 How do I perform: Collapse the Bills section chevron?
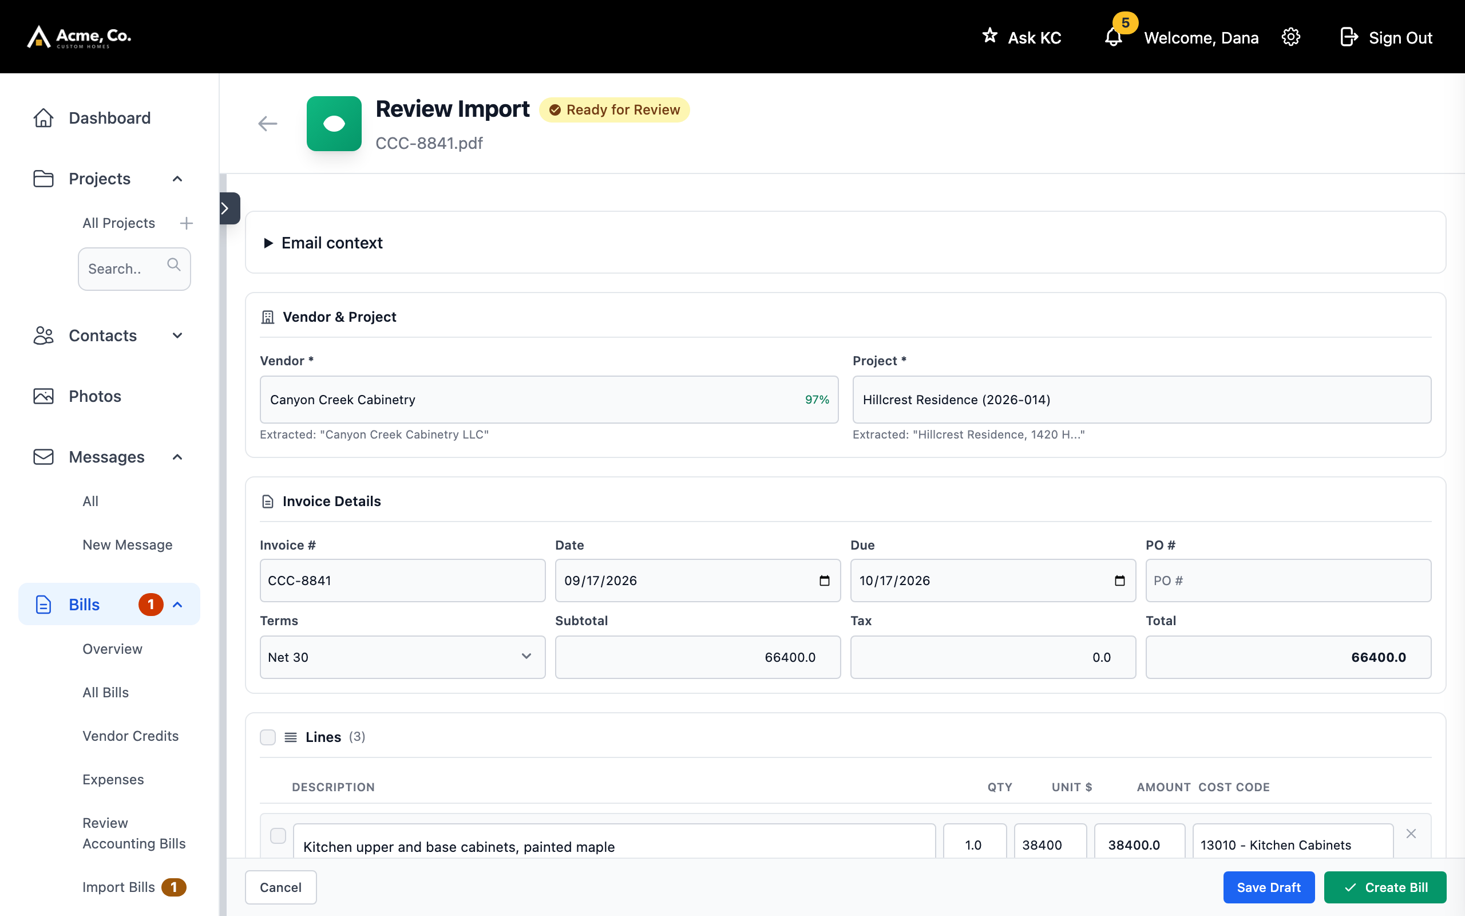point(177,605)
